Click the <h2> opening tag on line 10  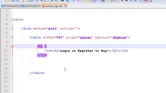(x=57, y=51)
